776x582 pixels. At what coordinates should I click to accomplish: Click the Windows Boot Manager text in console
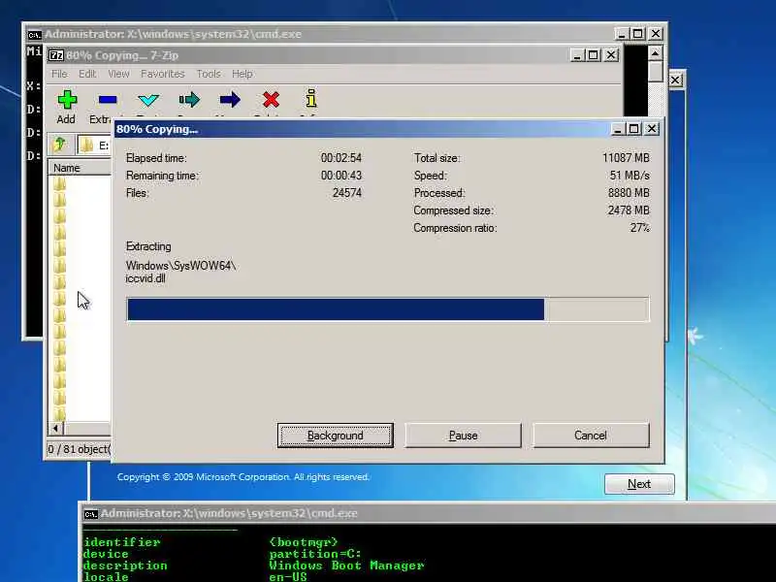coord(346,566)
